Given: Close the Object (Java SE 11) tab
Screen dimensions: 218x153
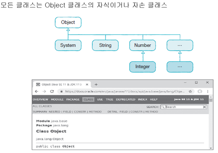Looking at the screenshot, I should (x=87, y=85).
